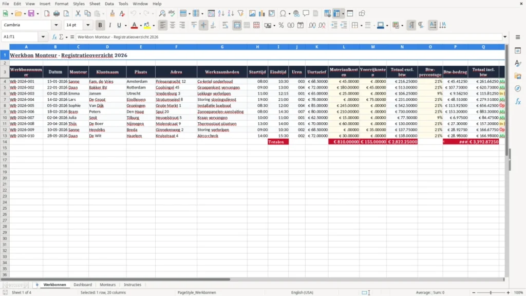Click the Insert Comment speech bubble icon
526x296 pixels.
[306, 13]
